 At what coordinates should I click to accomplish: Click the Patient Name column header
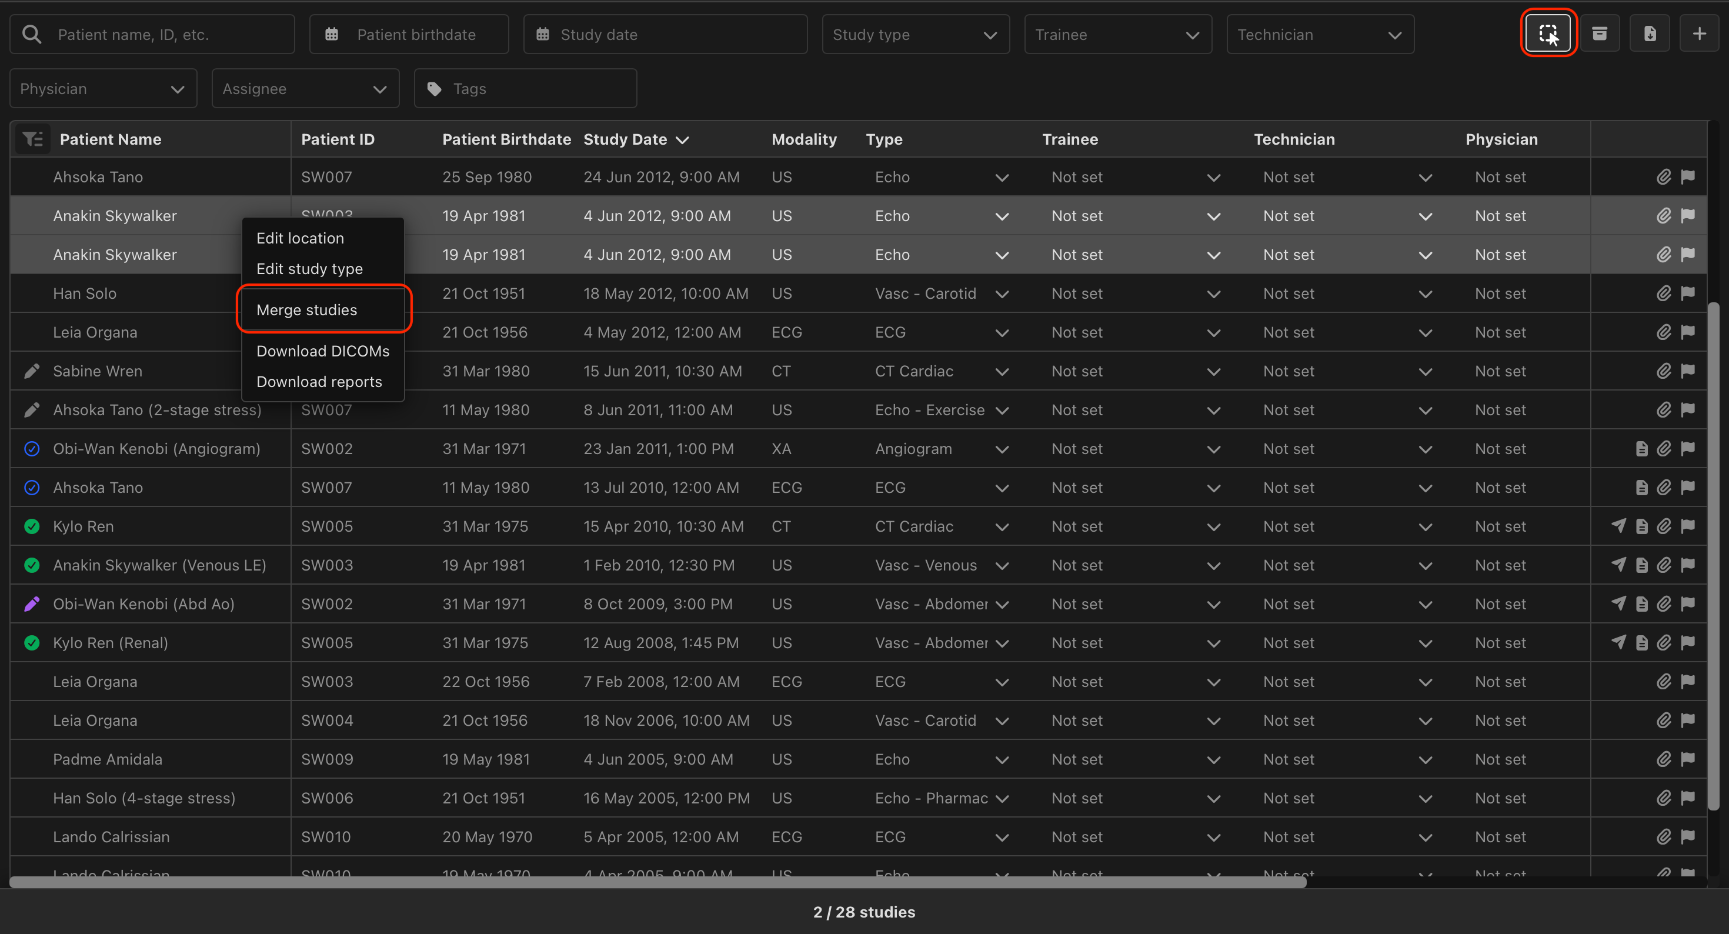110,139
